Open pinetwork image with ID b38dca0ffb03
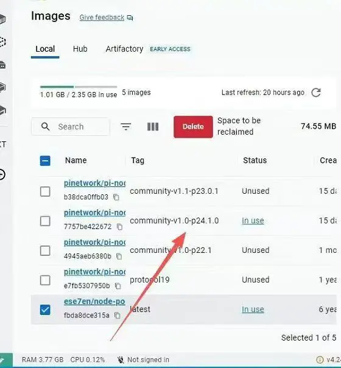The width and height of the screenshot is (341, 368). tap(94, 183)
